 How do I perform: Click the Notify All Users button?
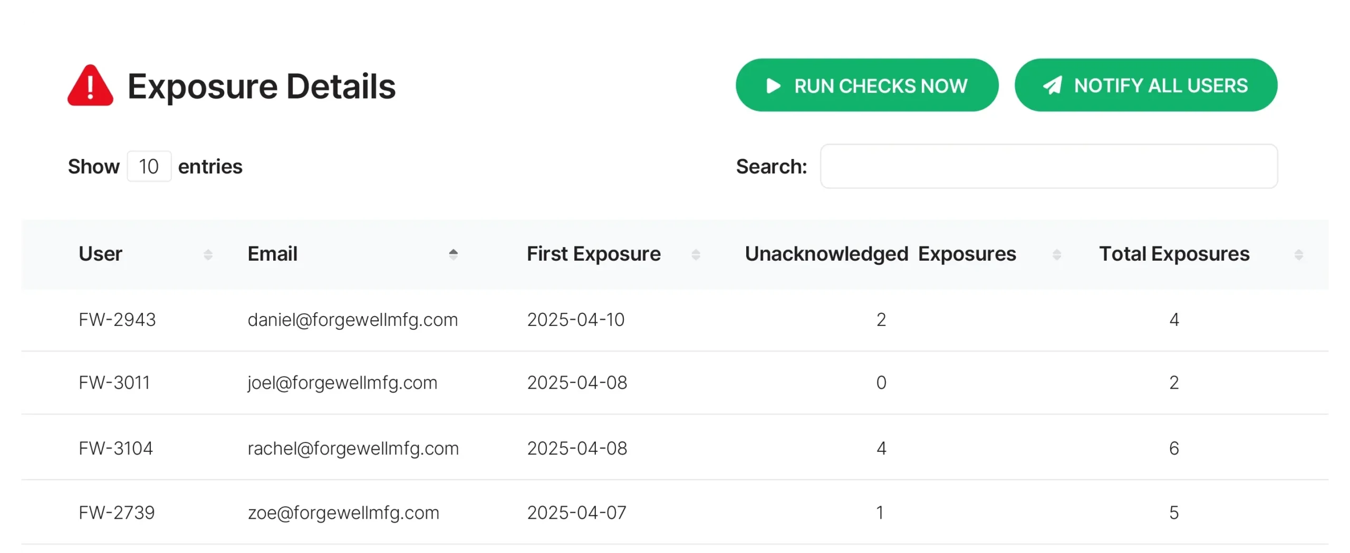tap(1145, 85)
